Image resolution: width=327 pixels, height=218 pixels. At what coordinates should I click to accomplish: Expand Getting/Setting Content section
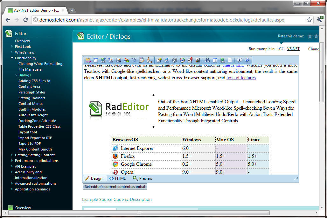[x=12, y=155]
